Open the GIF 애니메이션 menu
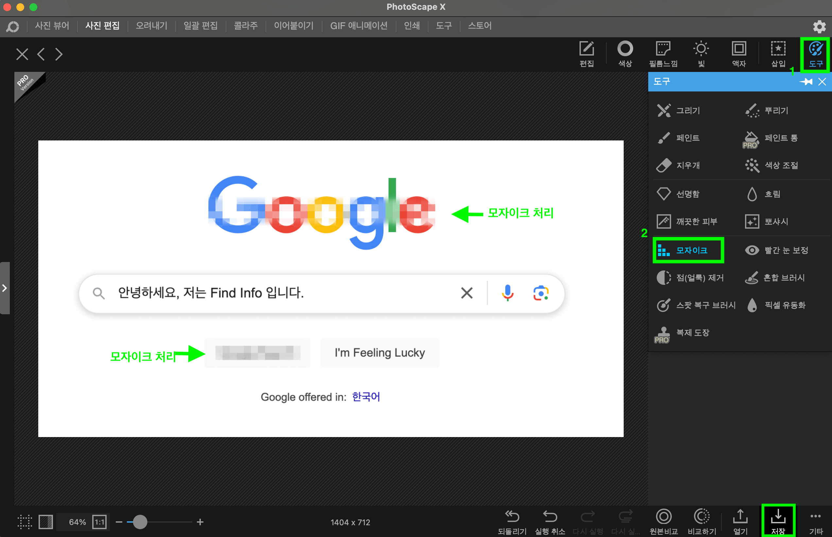Viewport: 832px width, 537px height. point(358,25)
